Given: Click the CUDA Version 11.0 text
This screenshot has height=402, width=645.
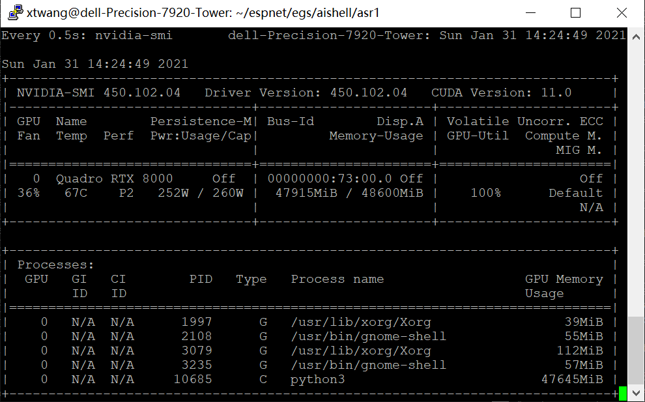Looking at the screenshot, I should 500,92.
